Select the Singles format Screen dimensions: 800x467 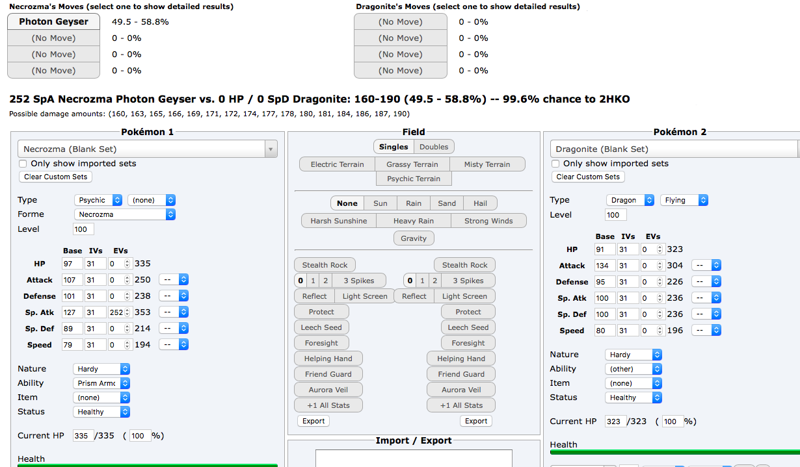coord(393,147)
